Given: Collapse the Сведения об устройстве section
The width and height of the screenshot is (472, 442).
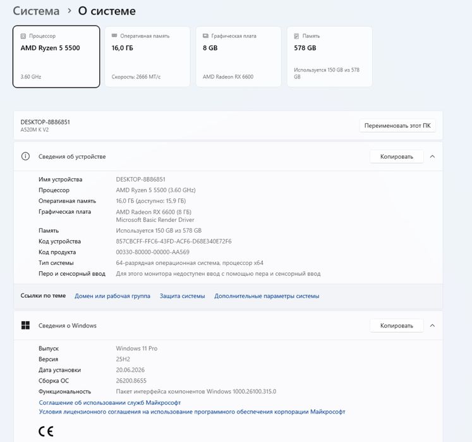Looking at the screenshot, I should click(433, 156).
